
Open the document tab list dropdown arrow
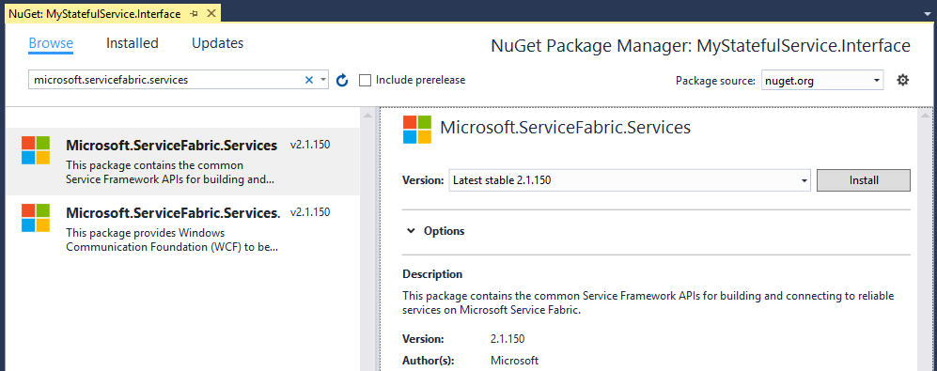(x=927, y=14)
